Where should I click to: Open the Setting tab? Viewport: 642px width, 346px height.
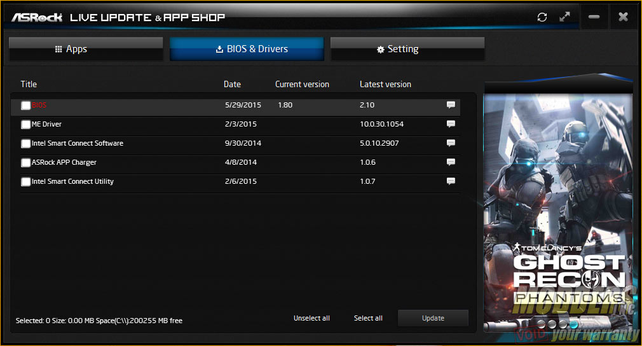407,49
